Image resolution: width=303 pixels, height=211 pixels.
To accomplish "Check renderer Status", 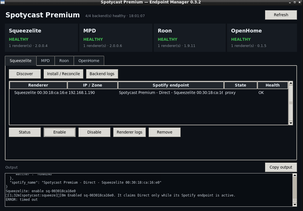I will (x=25, y=132).
